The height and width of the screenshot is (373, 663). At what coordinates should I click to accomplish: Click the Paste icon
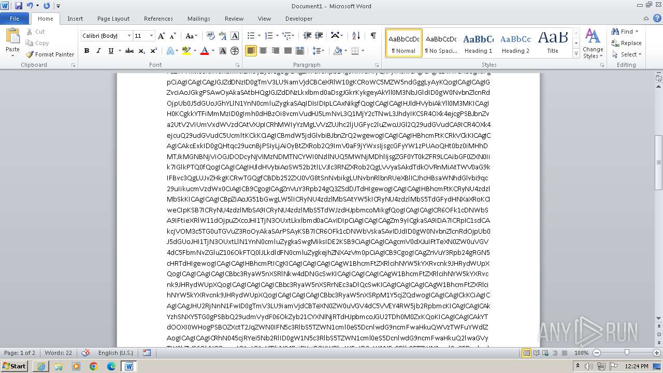point(12,37)
